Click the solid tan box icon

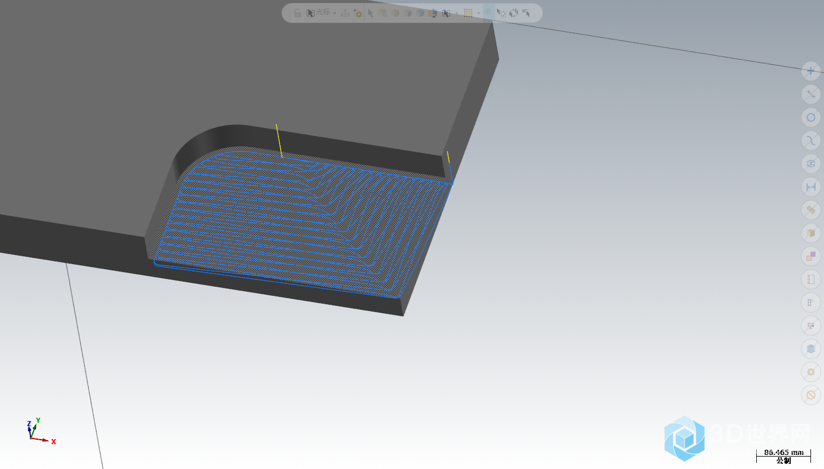pos(408,13)
